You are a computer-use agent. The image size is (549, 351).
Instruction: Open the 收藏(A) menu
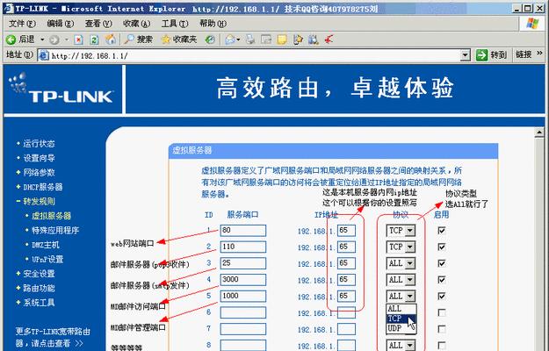coord(136,24)
